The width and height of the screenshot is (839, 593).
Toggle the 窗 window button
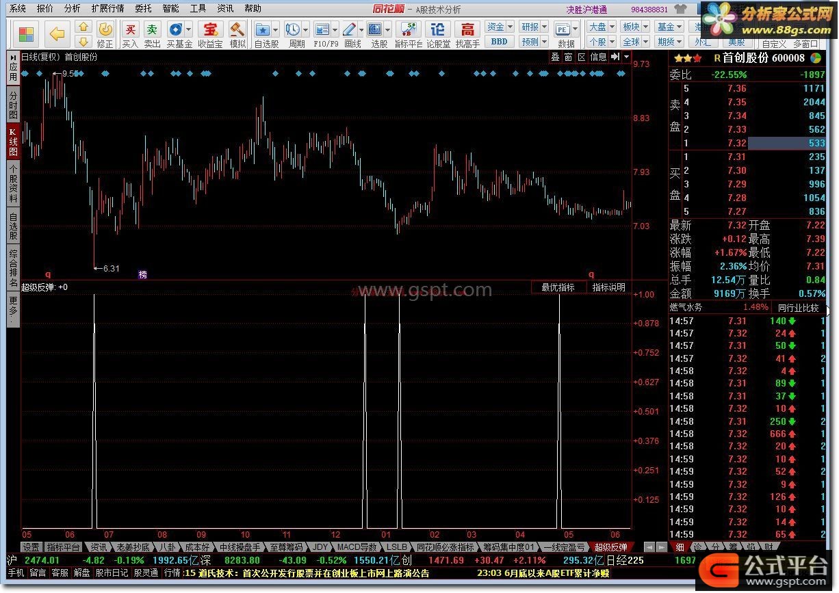click(x=569, y=57)
